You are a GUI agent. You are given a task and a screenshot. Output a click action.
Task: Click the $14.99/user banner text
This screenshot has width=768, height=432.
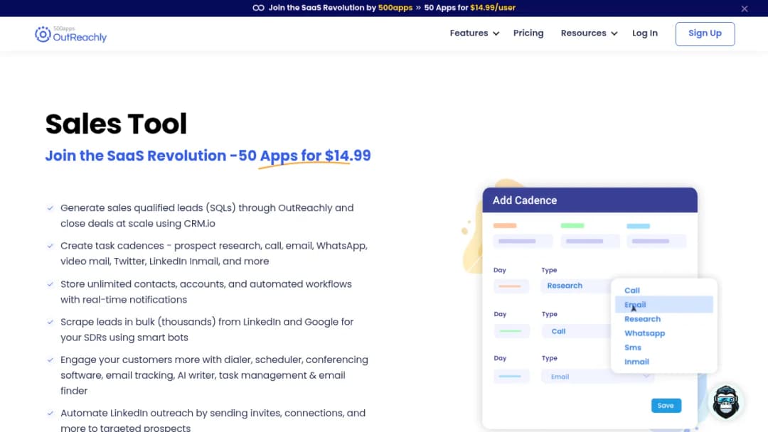pos(492,8)
